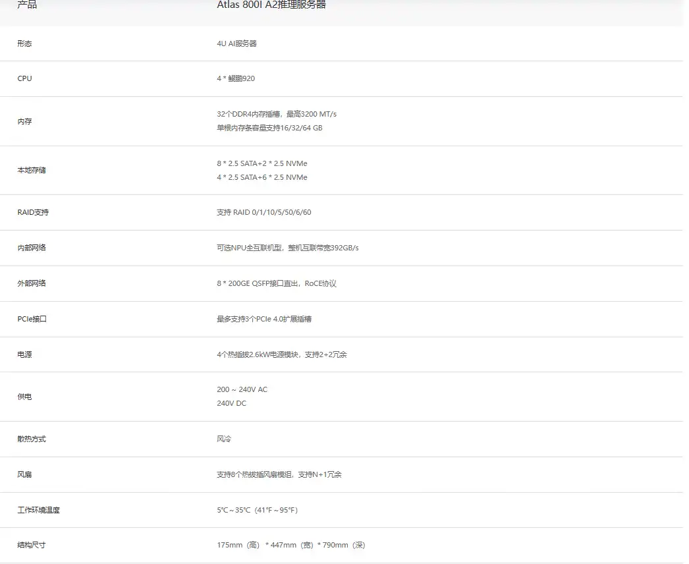This screenshot has width=689, height=564.
Task: Click the 散热方式 row label
Action: 32,439
